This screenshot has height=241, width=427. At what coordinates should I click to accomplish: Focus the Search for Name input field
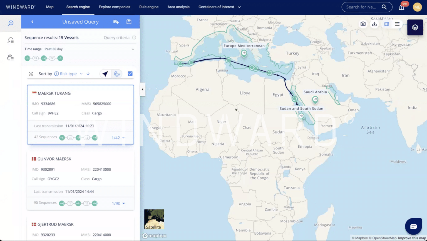click(361, 7)
